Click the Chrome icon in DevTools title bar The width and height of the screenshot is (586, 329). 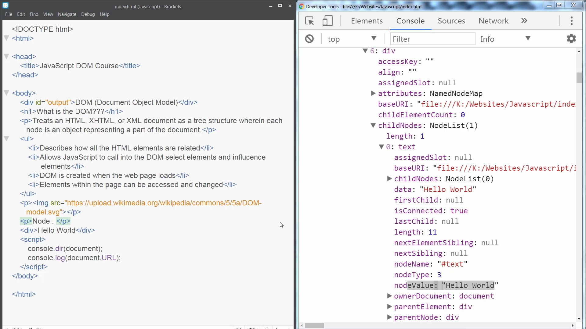tap(302, 6)
